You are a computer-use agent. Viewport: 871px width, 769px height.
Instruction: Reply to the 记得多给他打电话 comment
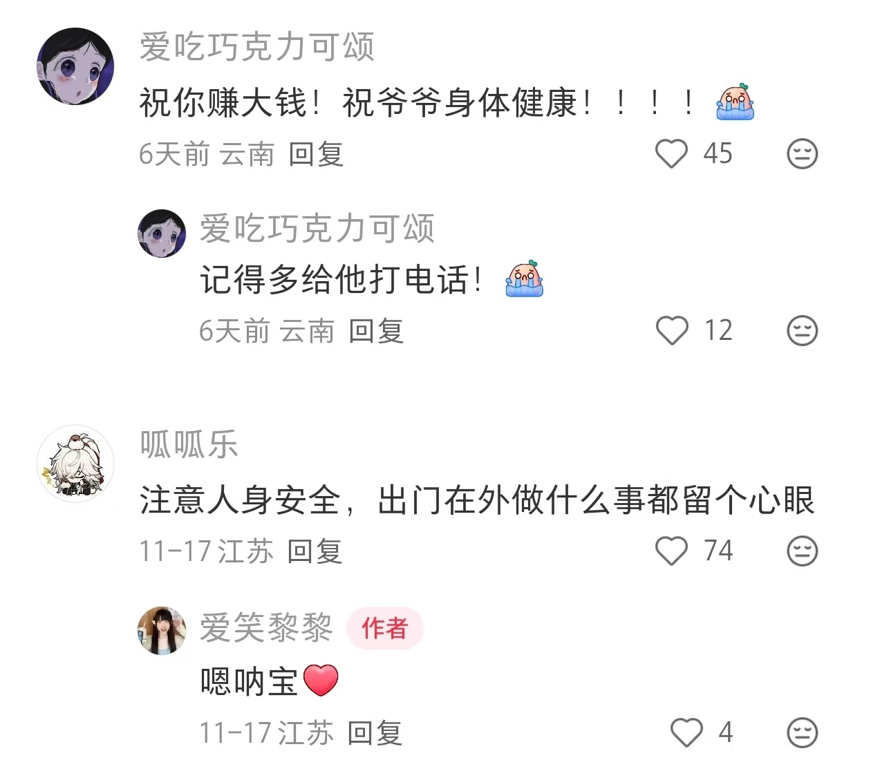pos(376,331)
